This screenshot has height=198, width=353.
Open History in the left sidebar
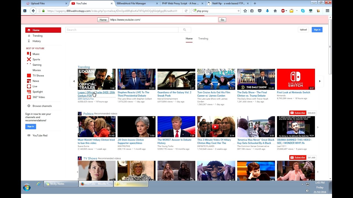pyautogui.click(x=37, y=41)
